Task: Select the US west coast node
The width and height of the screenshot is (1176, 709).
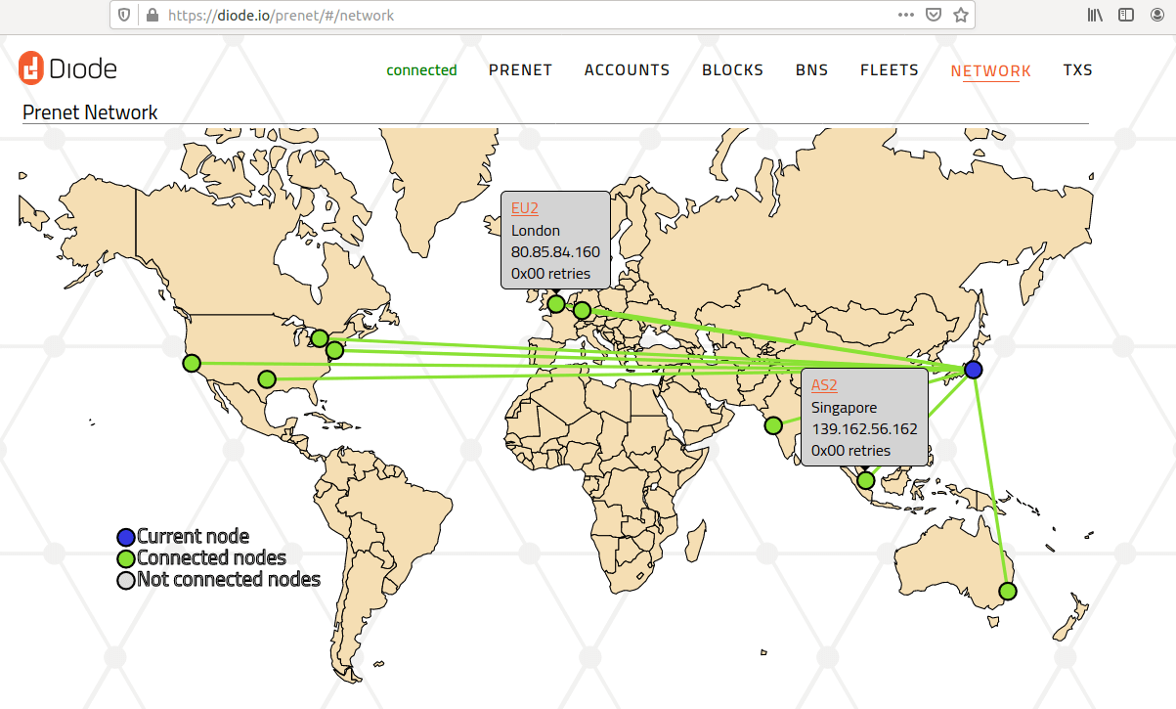Action: (192, 363)
